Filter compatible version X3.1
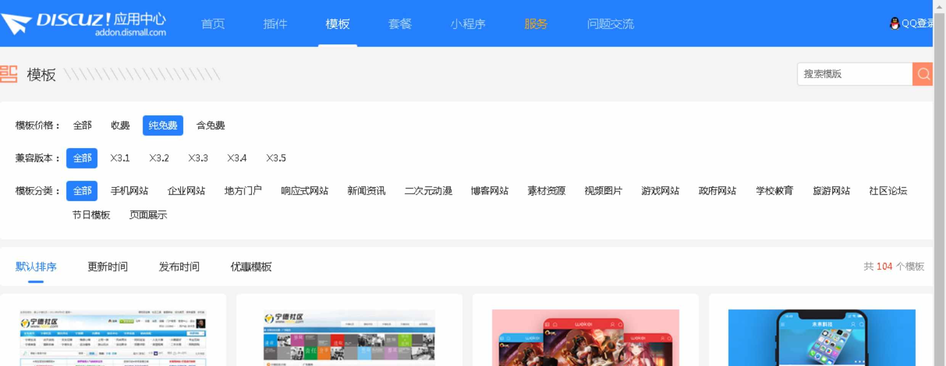Viewport: 946px width, 366px height. [x=120, y=158]
